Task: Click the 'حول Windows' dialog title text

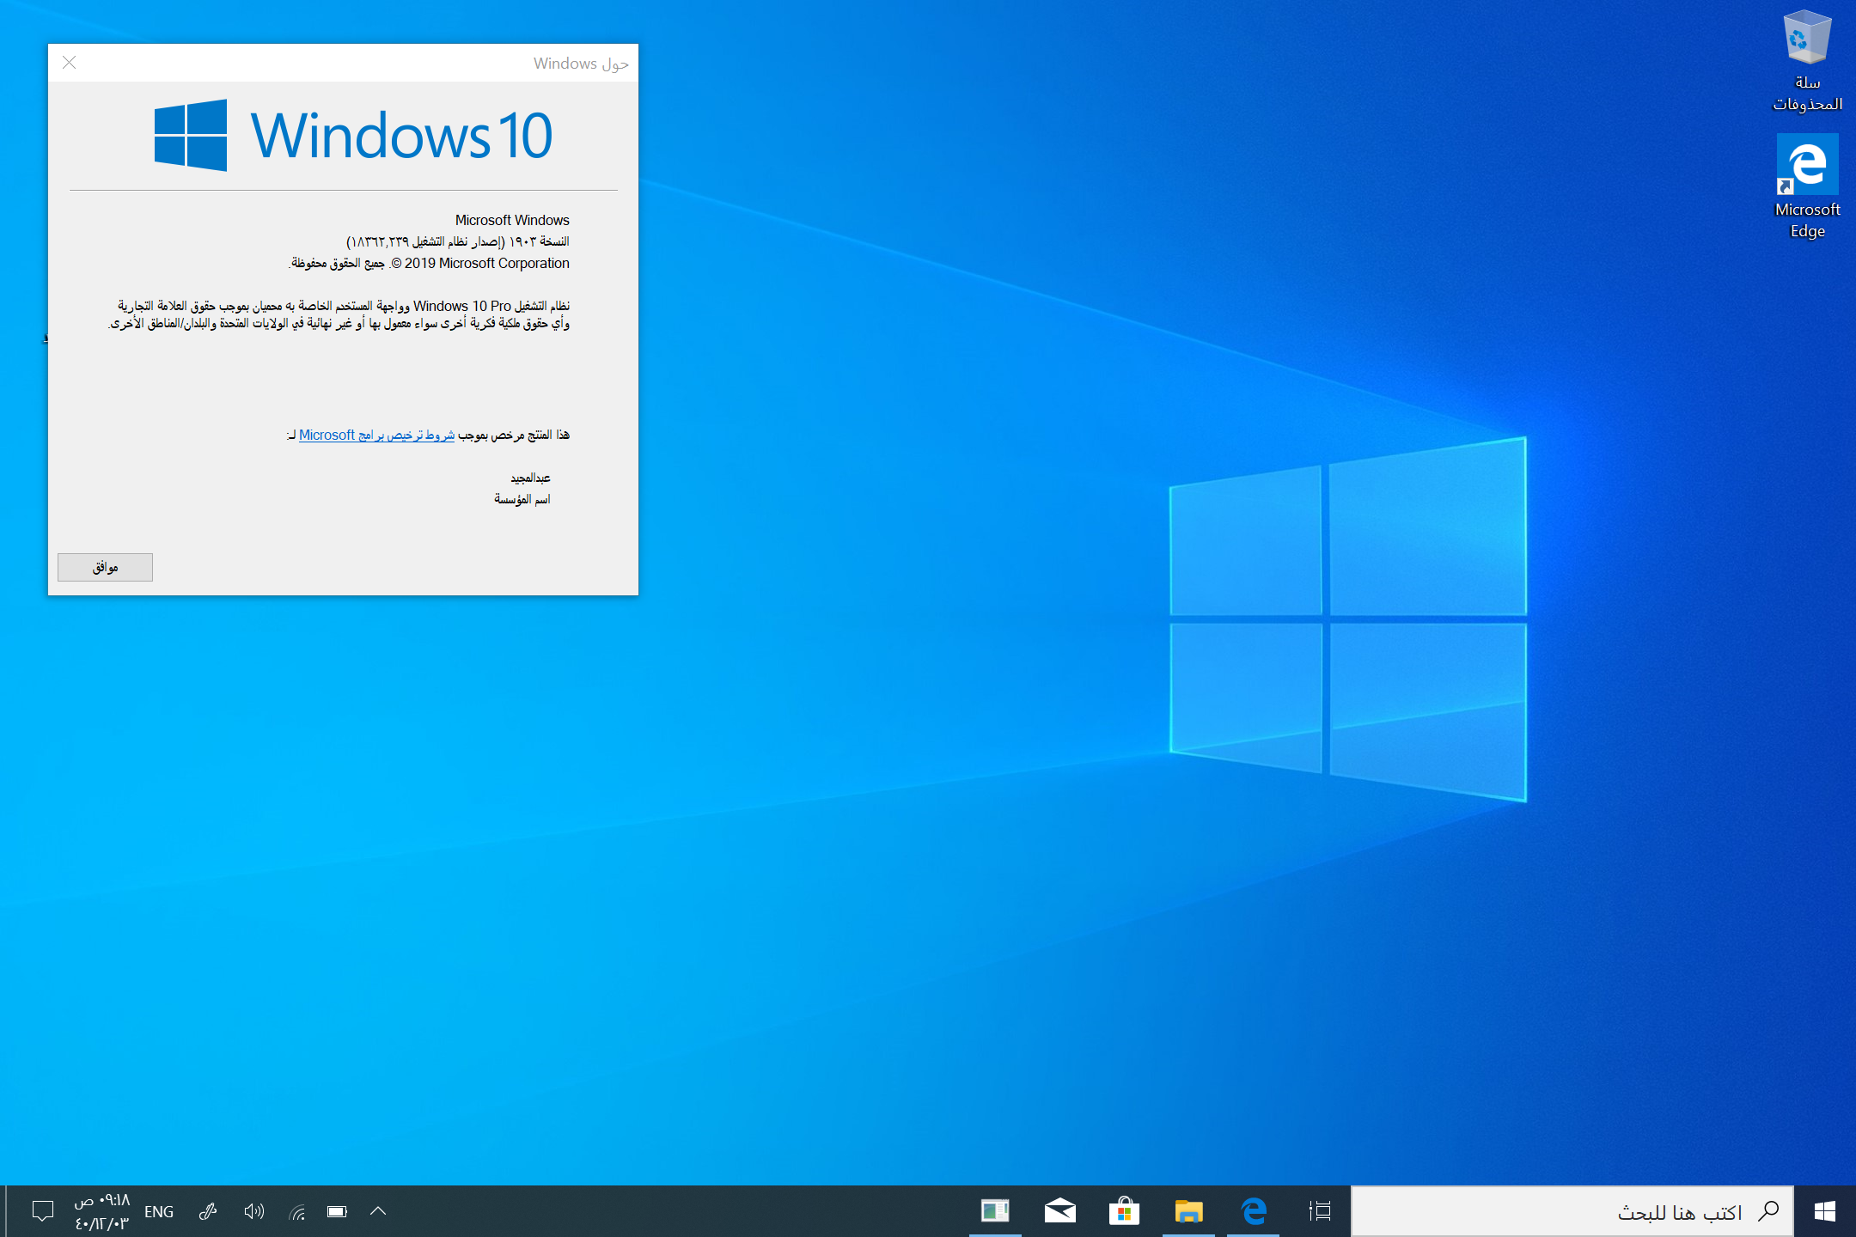Action: pyautogui.click(x=581, y=64)
